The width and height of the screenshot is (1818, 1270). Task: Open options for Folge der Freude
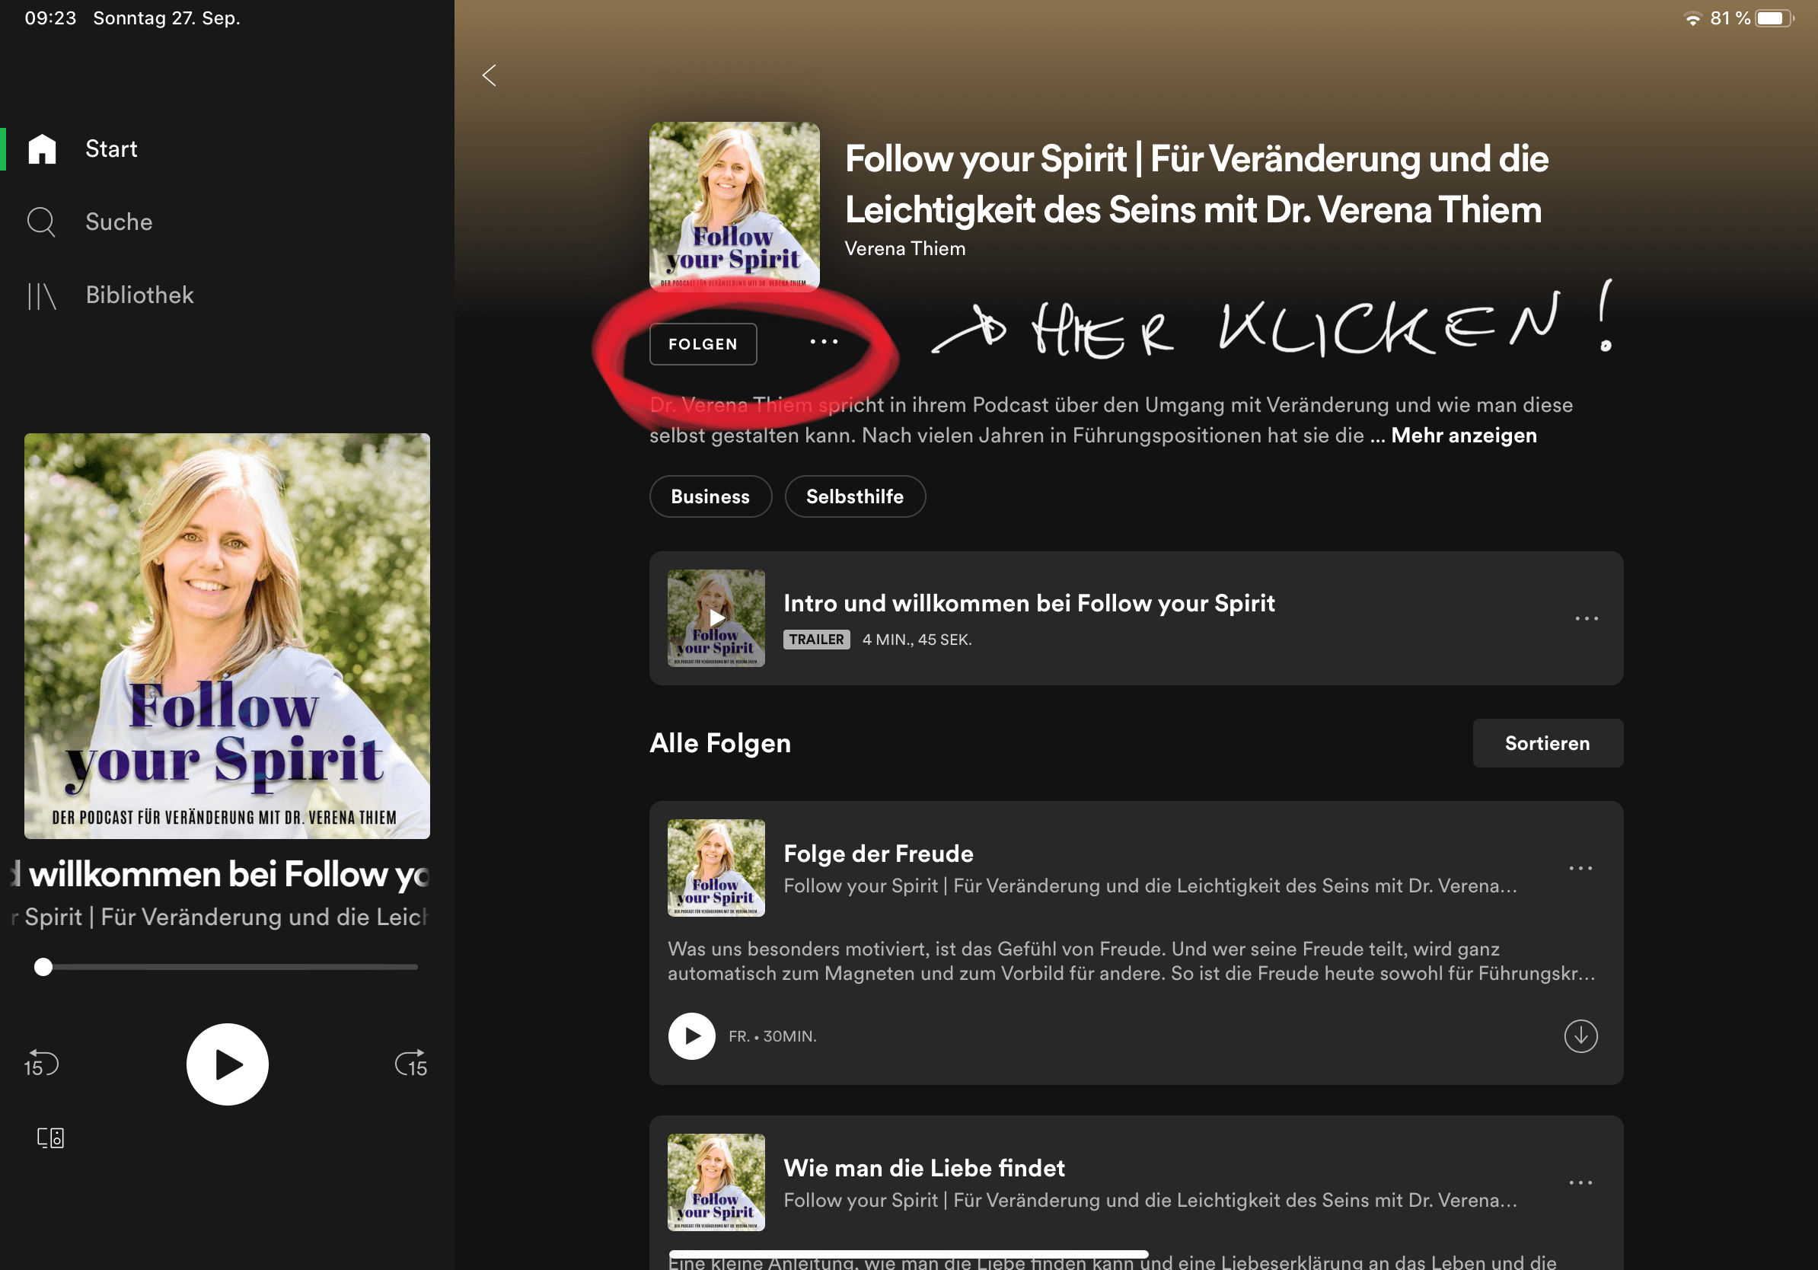click(1580, 869)
